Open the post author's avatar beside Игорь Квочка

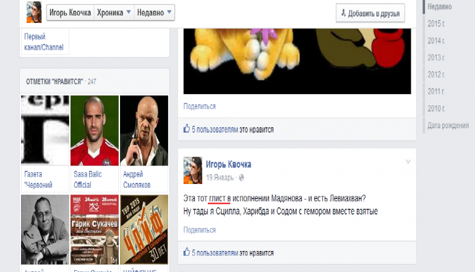193,170
